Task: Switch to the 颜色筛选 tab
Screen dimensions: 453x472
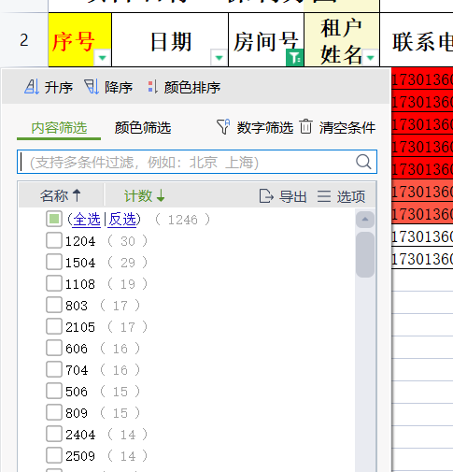Action: coord(143,128)
